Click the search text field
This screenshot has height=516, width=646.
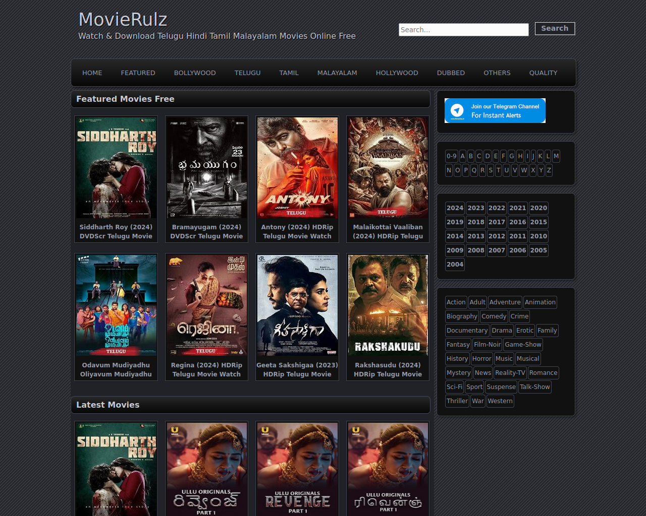pos(464,30)
